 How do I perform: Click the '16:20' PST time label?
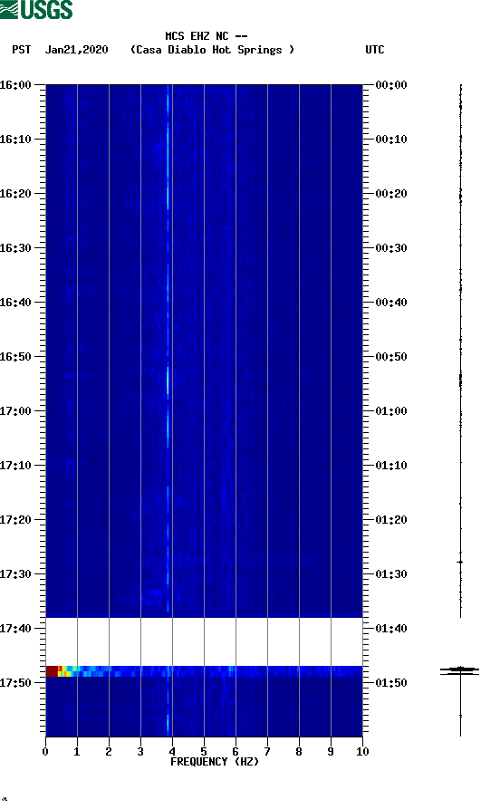tap(15, 194)
